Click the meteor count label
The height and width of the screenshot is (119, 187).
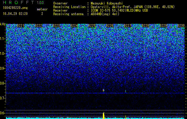coord(42,9)
